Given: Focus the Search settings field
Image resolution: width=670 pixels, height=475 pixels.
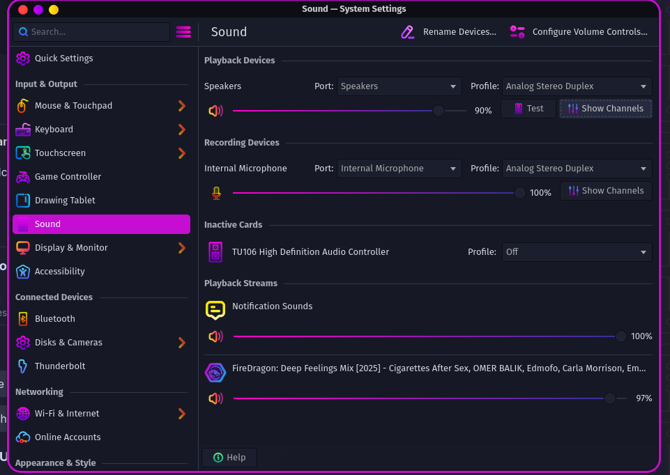Looking at the screenshot, I should coord(91,32).
